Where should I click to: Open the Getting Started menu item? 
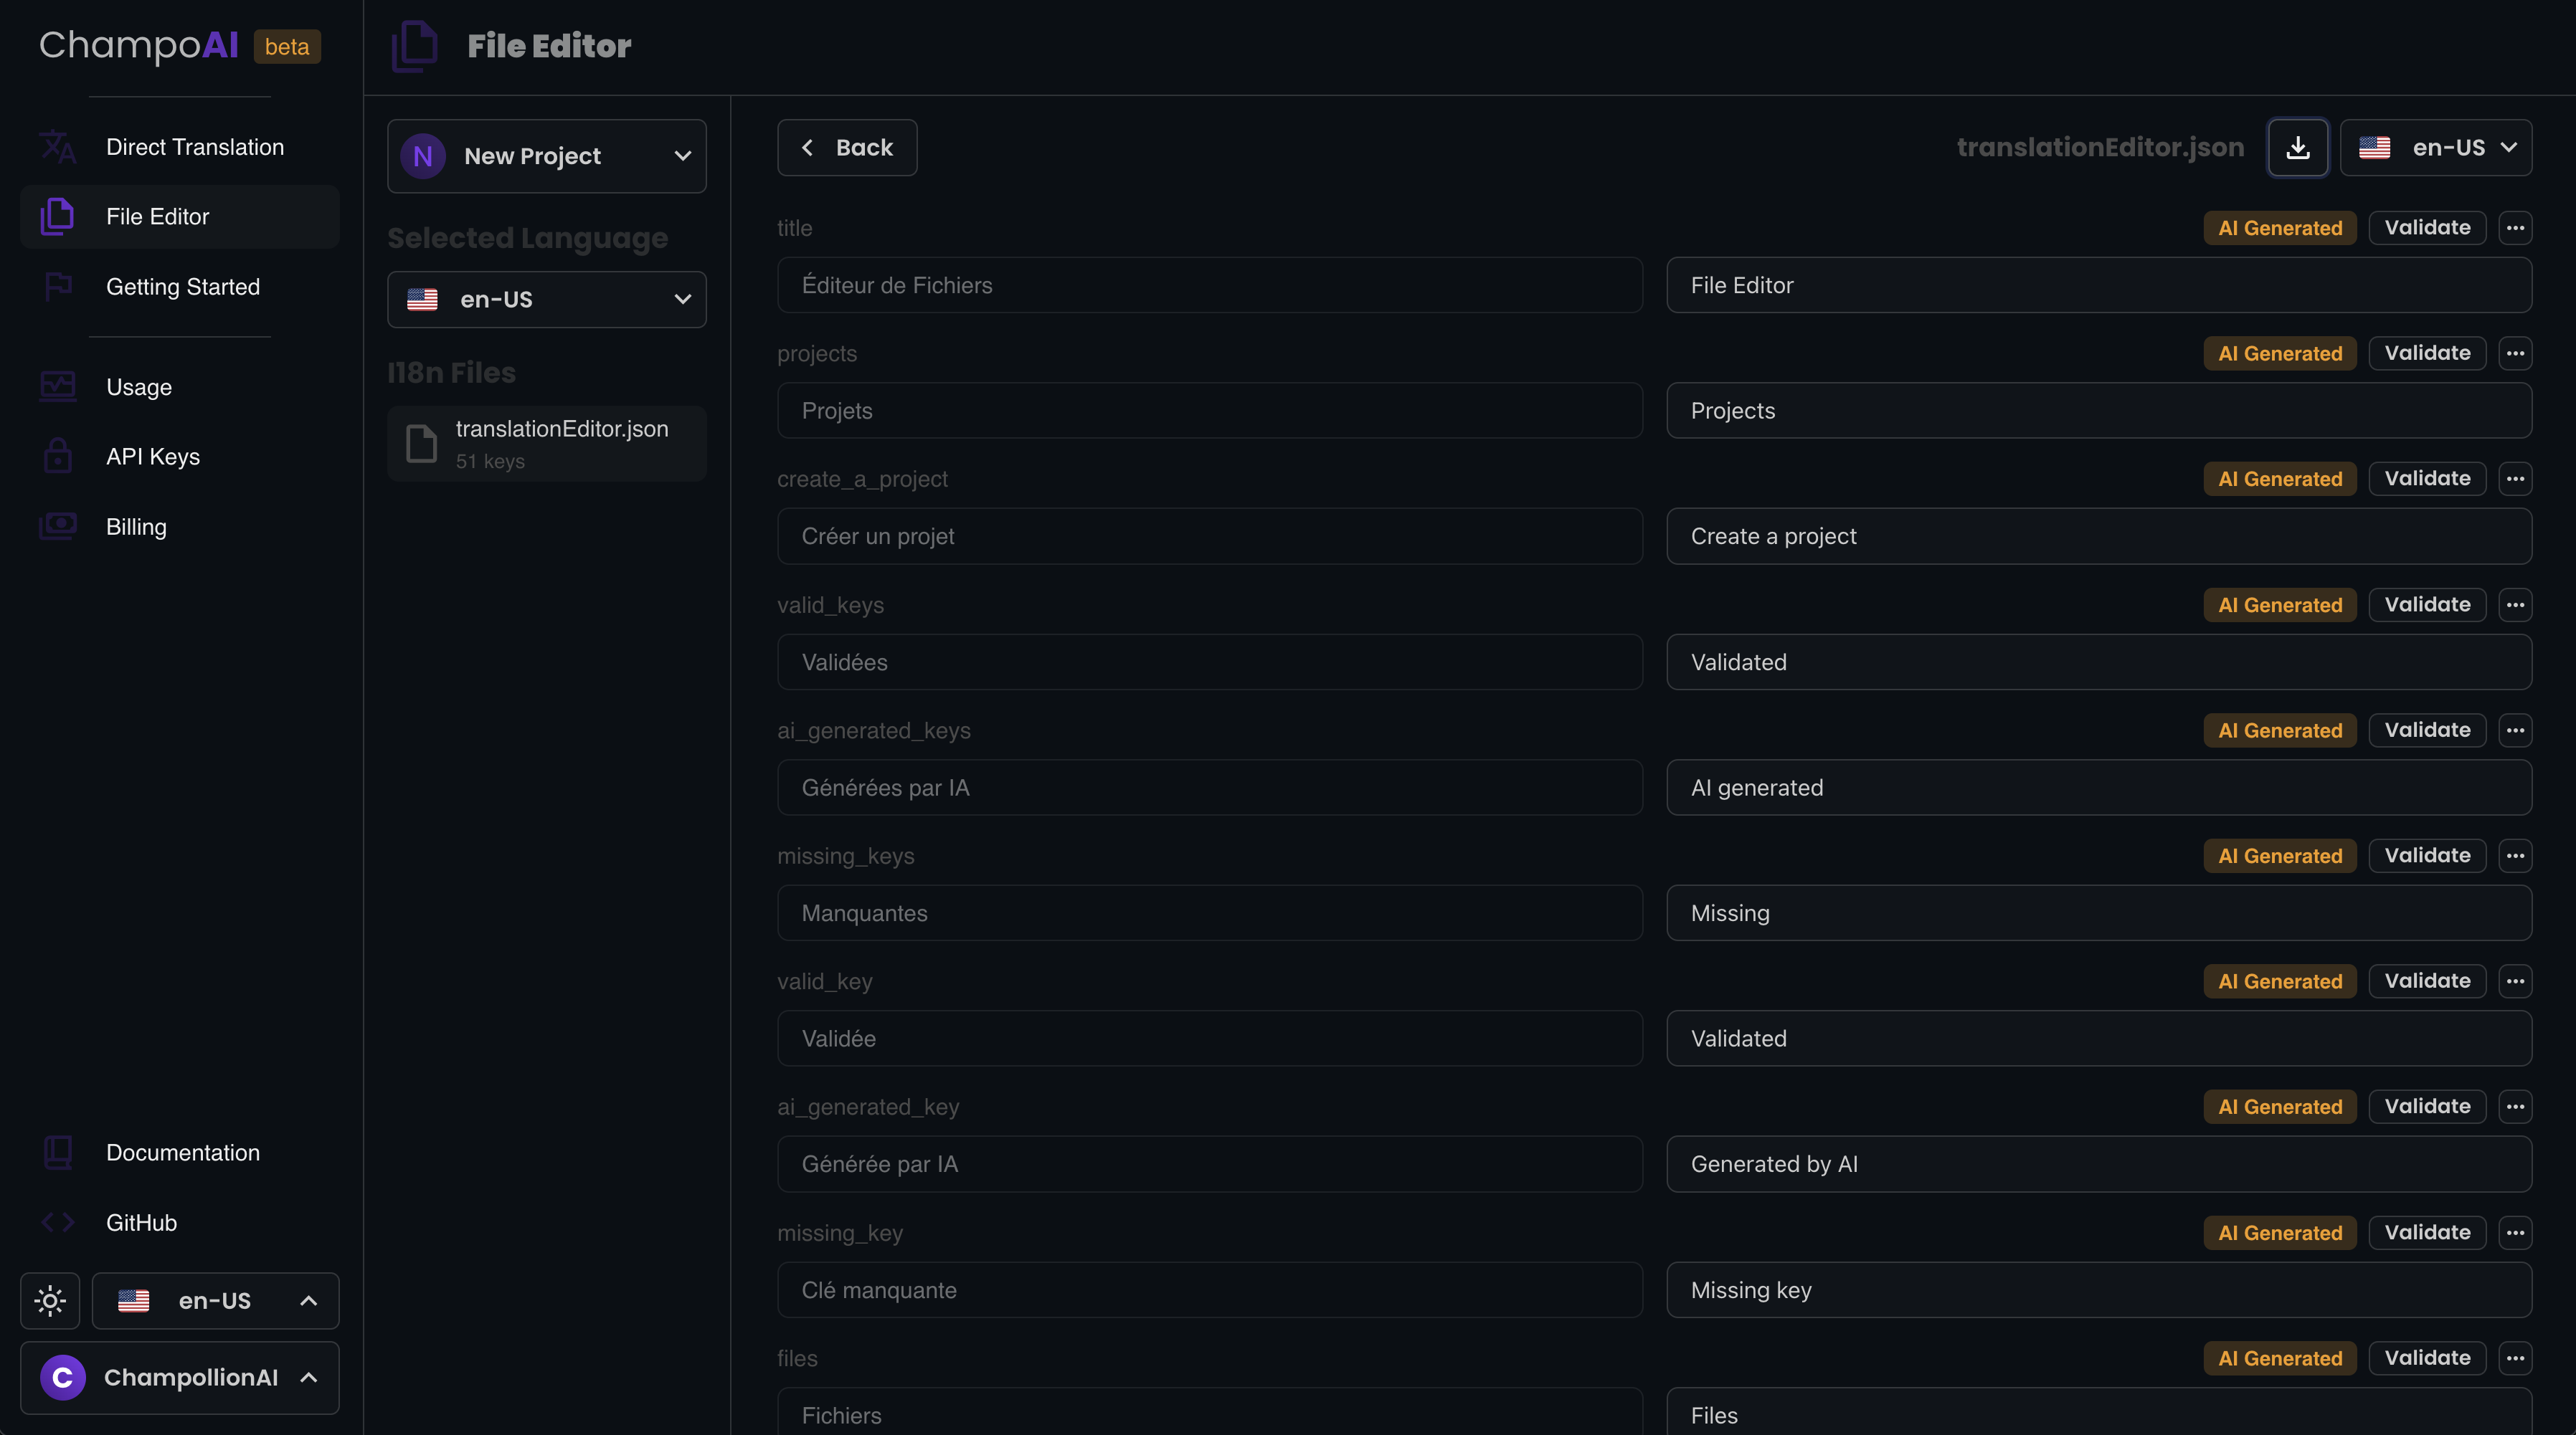point(182,287)
